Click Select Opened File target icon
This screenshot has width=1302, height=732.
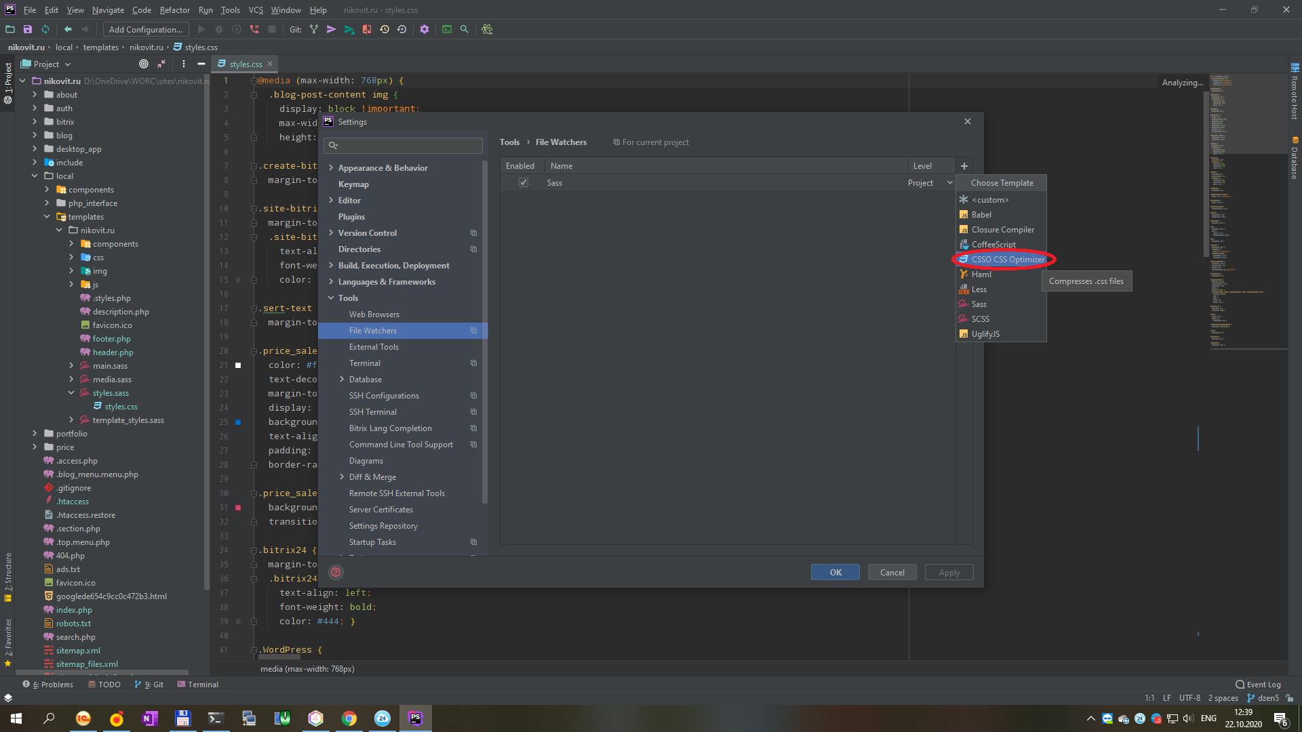(144, 64)
